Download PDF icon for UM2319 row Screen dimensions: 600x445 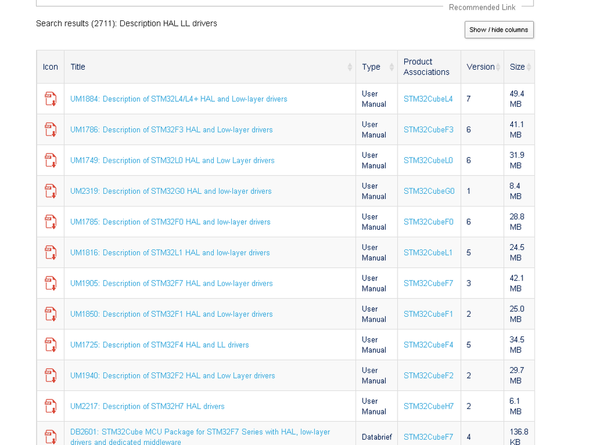[x=50, y=191]
